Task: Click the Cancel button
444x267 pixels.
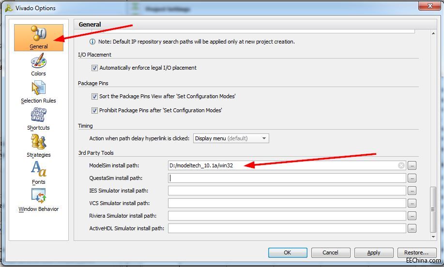Action: click(x=331, y=252)
